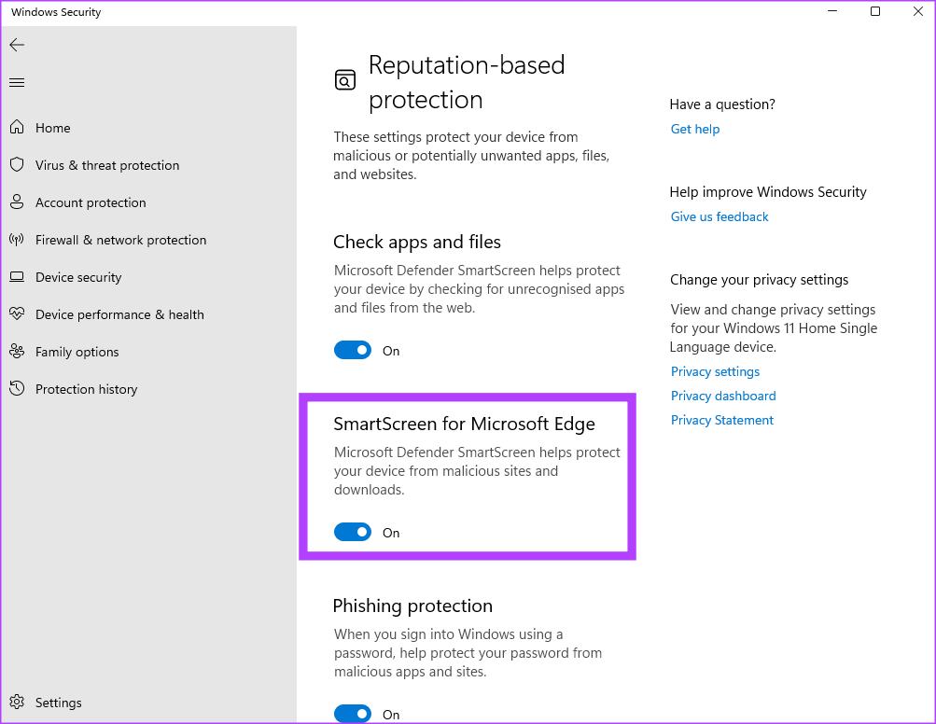Click the back arrow icon

tap(17, 45)
